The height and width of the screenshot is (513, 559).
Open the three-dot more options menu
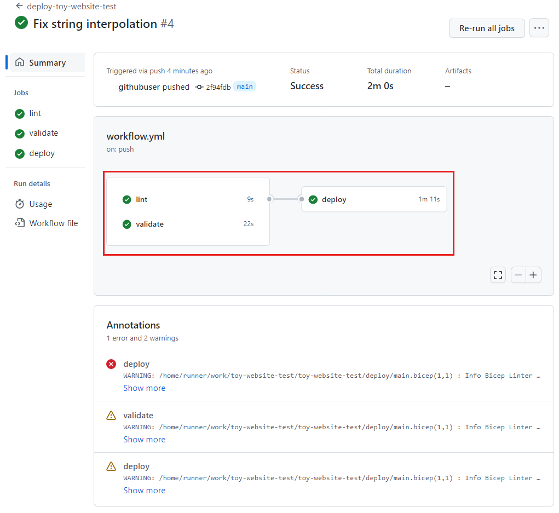click(539, 28)
